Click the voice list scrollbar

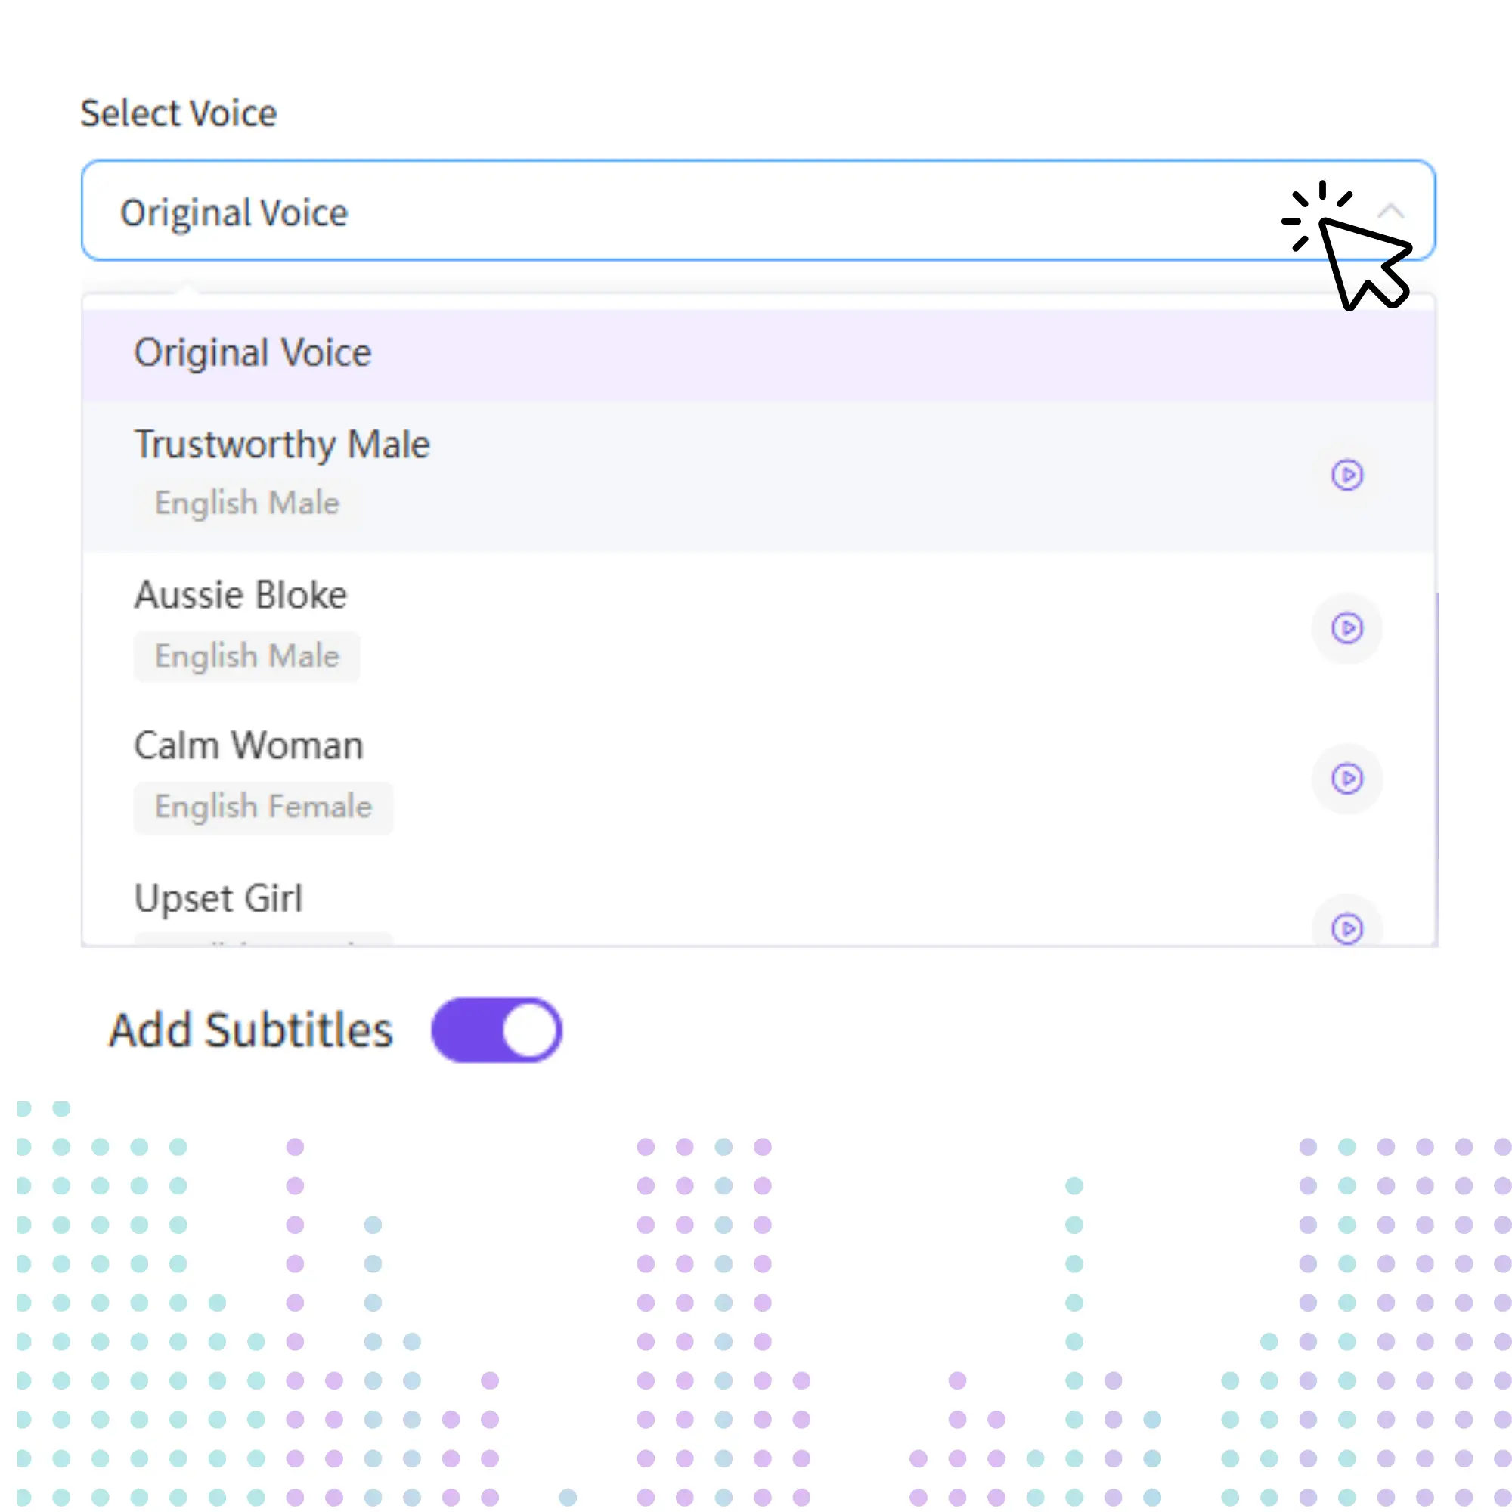coord(1437,767)
